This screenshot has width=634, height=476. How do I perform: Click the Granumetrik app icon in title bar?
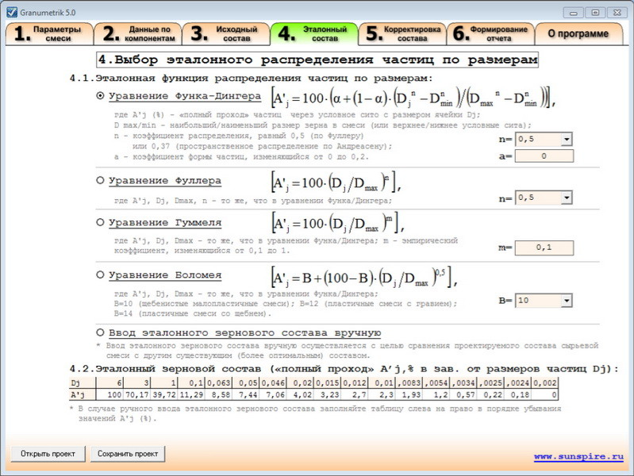tap(11, 11)
